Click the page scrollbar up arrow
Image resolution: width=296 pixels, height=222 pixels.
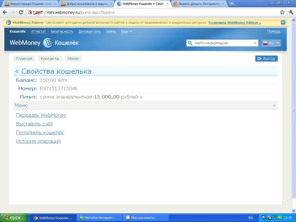(294, 20)
